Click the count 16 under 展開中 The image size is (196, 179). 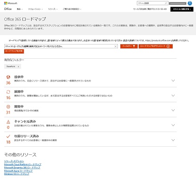[8, 98]
